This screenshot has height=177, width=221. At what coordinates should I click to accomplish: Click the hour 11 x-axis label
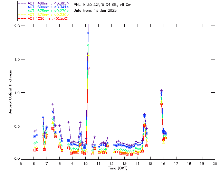tap(98, 164)
